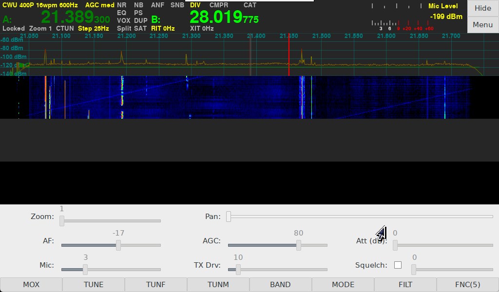Click the RIT 0Hz label

click(x=163, y=28)
